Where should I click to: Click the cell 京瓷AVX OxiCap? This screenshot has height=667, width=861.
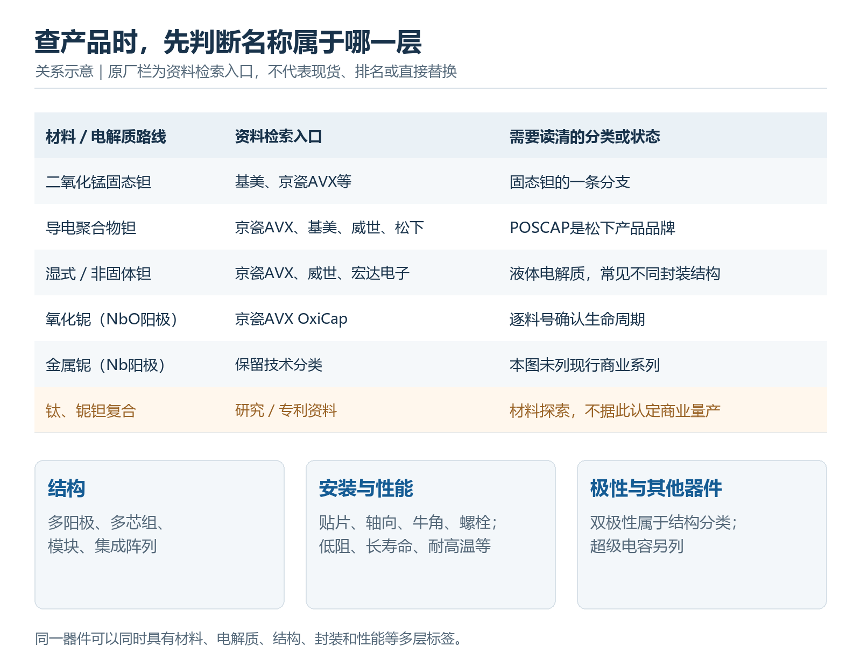tap(291, 320)
